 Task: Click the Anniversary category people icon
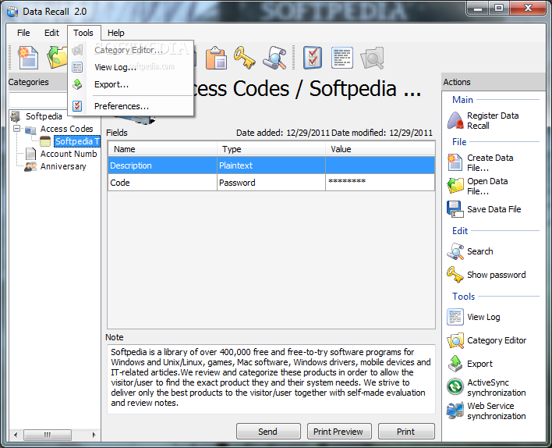[30, 166]
